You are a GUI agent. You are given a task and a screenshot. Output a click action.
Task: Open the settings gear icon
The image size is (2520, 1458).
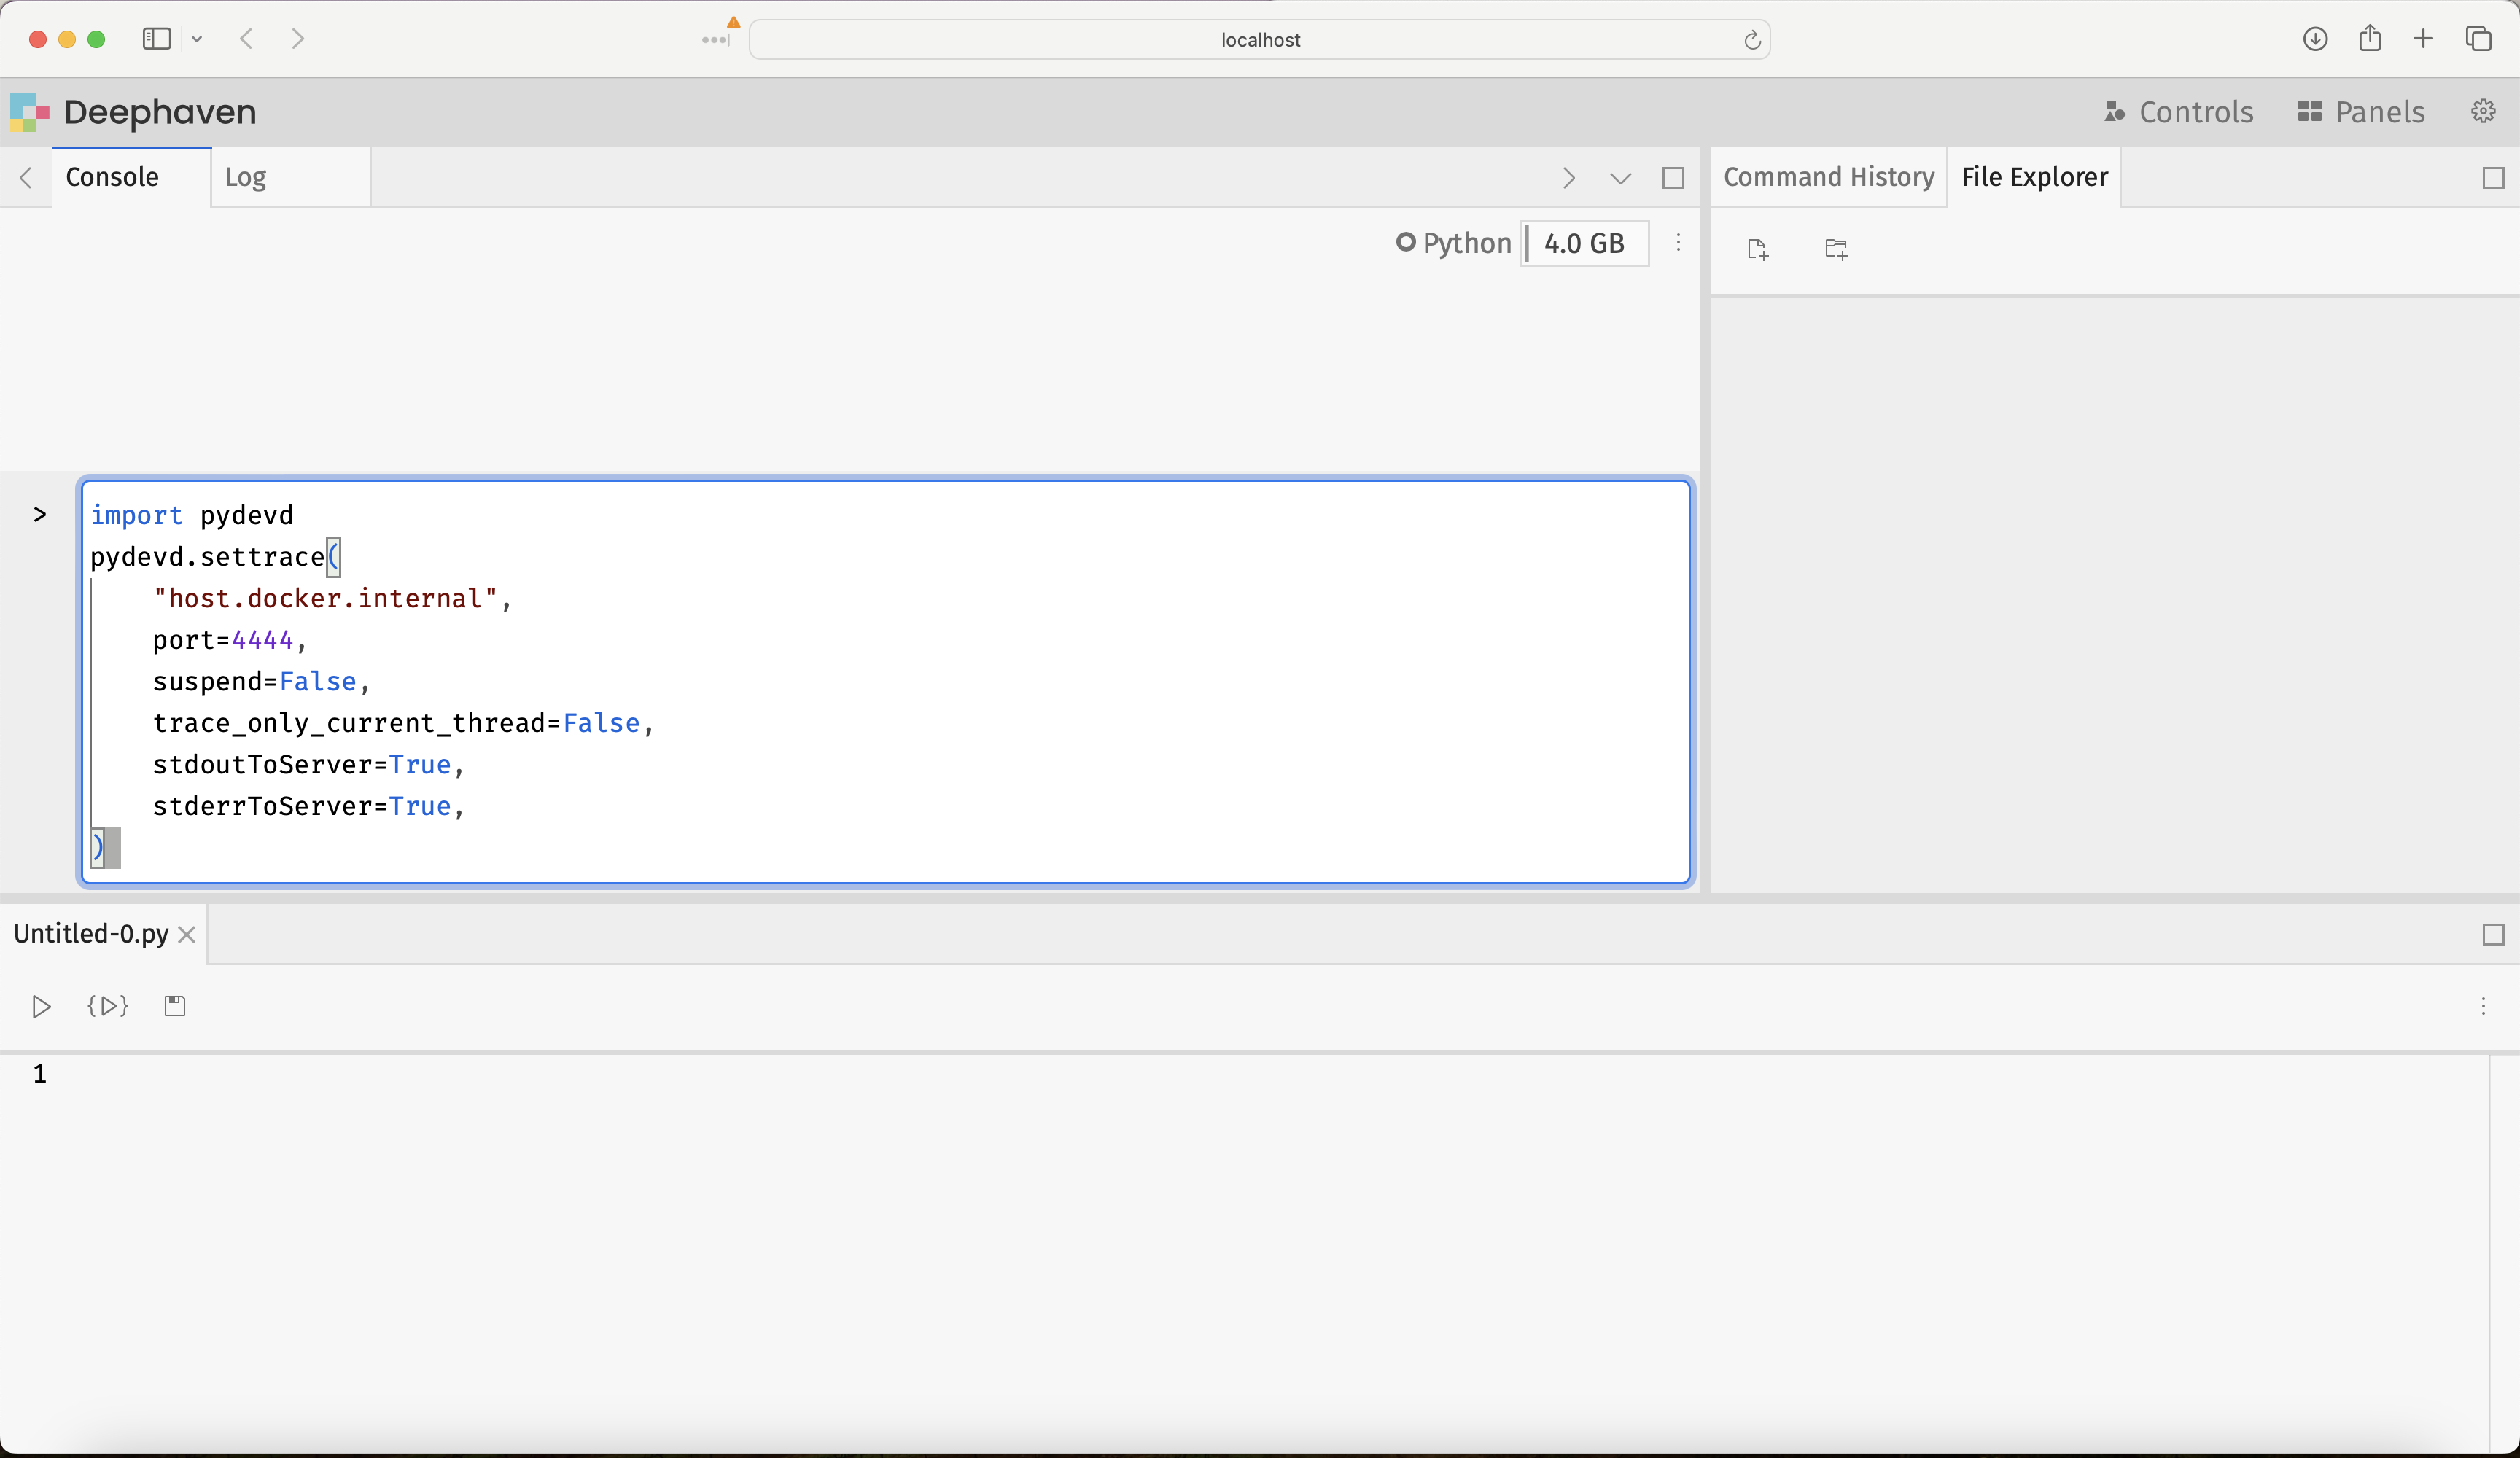(x=2483, y=111)
